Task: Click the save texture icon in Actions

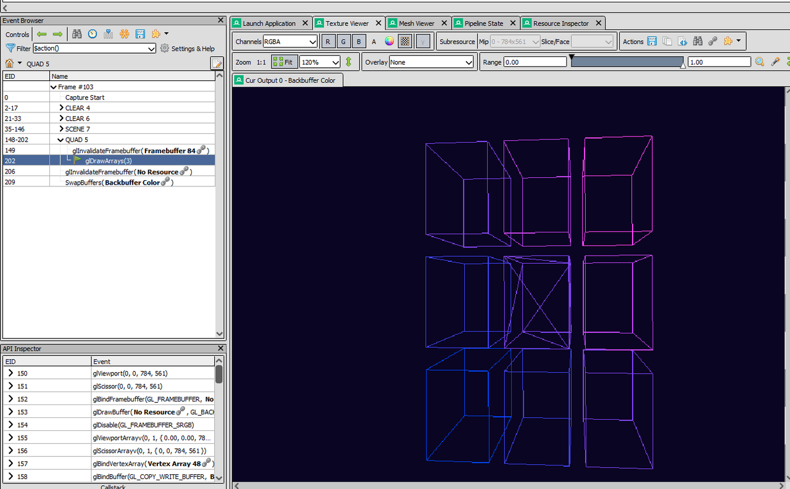Action: pos(653,41)
